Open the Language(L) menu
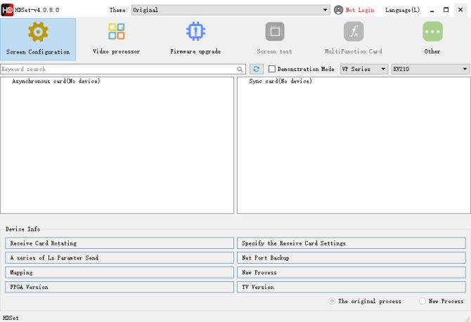This screenshot has width=471, height=322. click(x=402, y=10)
